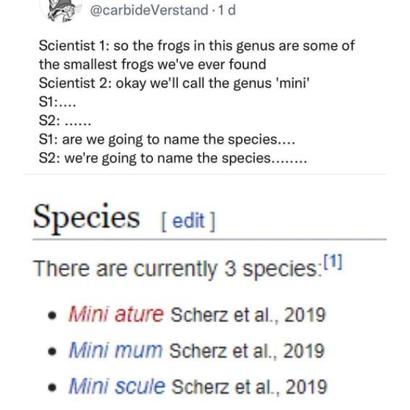Screen dimensions: 410x410
Task: Click 'S1: are we going to name' line
Action: coord(167,139)
